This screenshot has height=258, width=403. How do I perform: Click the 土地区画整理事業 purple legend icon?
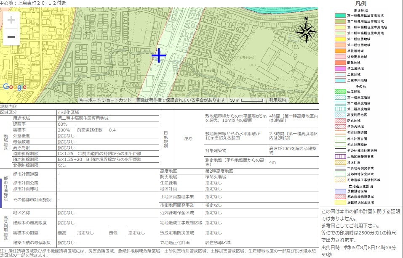(x=340, y=156)
